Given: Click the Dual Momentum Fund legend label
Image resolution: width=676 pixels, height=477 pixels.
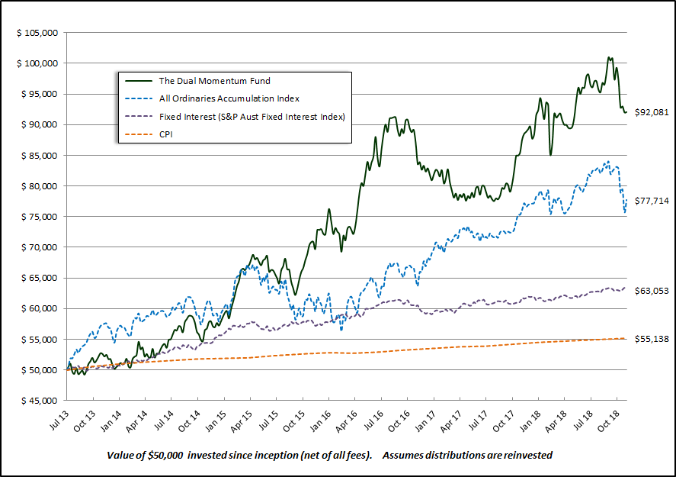Looking at the screenshot, I should (x=213, y=80).
